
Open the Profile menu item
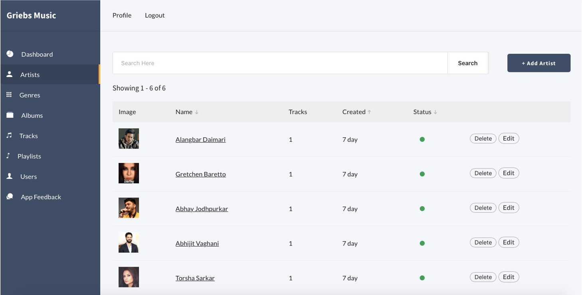[122, 15]
